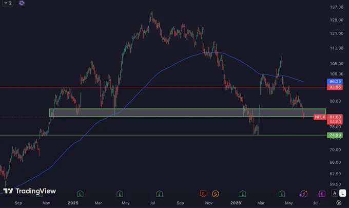Click the 137.00 price axis label
This screenshot has width=349, height=208.
[337, 7]
